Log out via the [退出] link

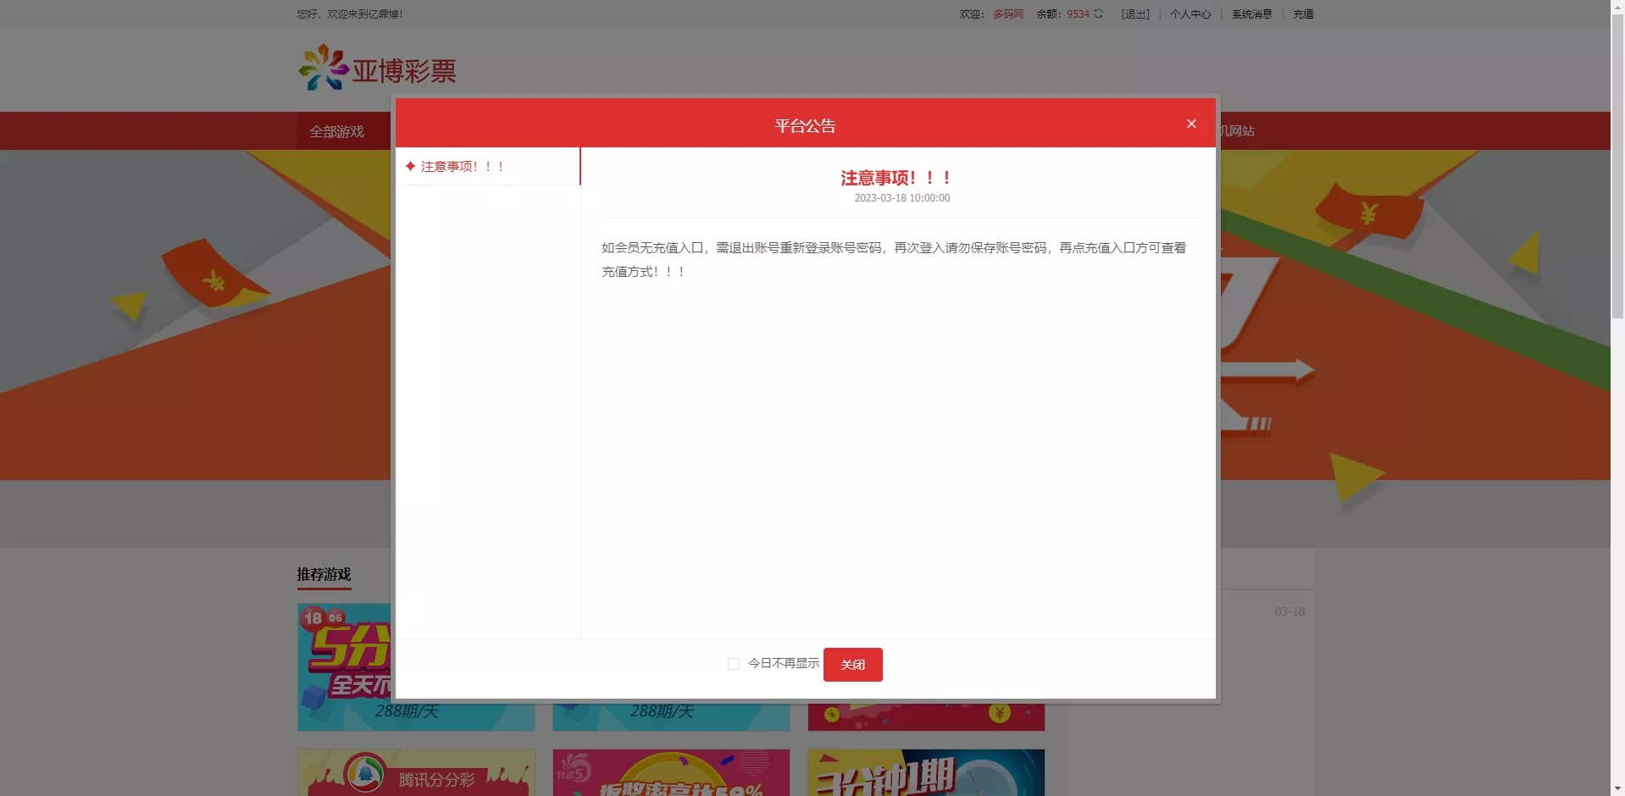point(1134,14)
